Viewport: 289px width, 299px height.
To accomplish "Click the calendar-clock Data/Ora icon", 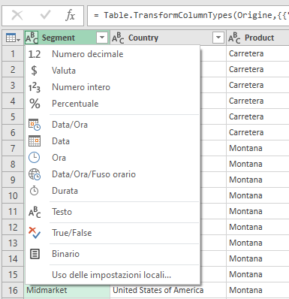I will [35, 125].
